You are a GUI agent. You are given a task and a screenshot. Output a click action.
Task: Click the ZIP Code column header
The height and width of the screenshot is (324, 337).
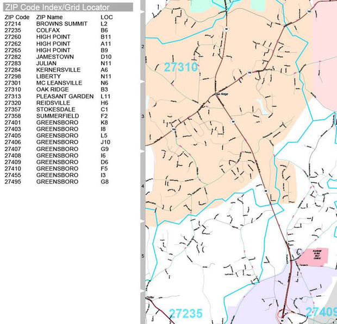(x=17, y=17)
